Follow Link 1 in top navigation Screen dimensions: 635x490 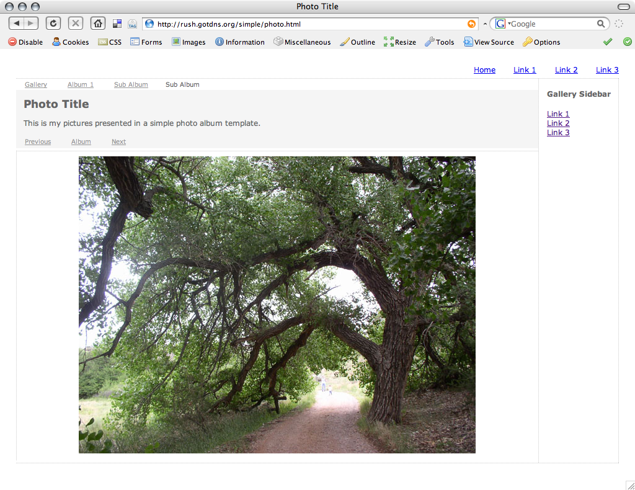click(525, 69)
